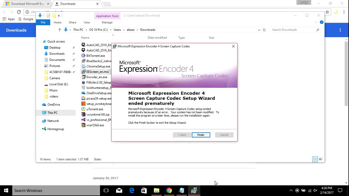Open the Share ribbon tab

73,22
